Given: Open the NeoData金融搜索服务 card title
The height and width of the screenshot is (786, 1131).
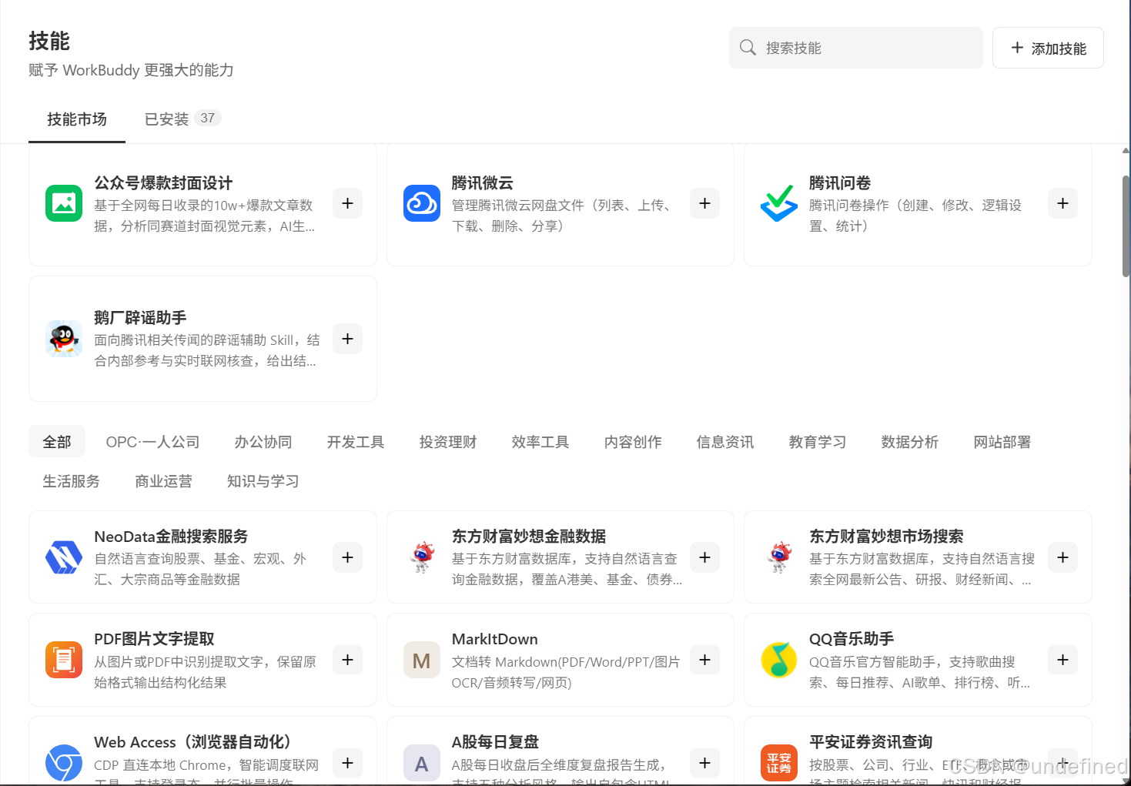Looking at the screenshot, I should [171, 537].
